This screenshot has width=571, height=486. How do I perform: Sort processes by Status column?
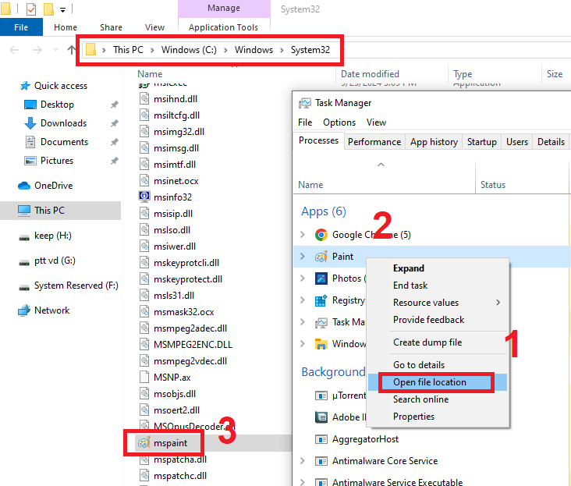click(x=493, y=185)
